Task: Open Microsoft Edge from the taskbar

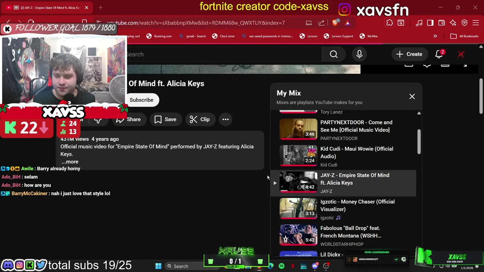Action: [271, 266]
